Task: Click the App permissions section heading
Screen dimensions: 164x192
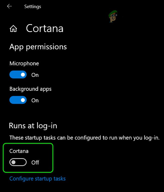Action: click(x=38, y=47)
